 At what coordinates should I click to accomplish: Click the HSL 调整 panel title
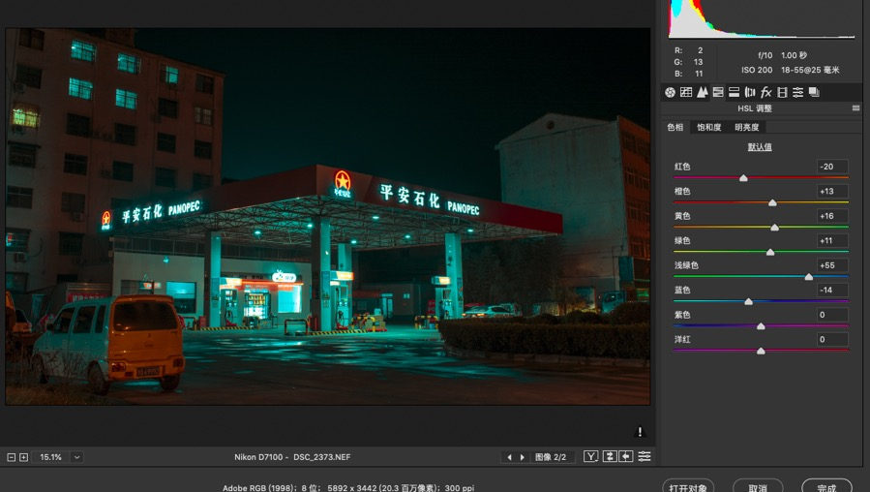coord(755,108)
